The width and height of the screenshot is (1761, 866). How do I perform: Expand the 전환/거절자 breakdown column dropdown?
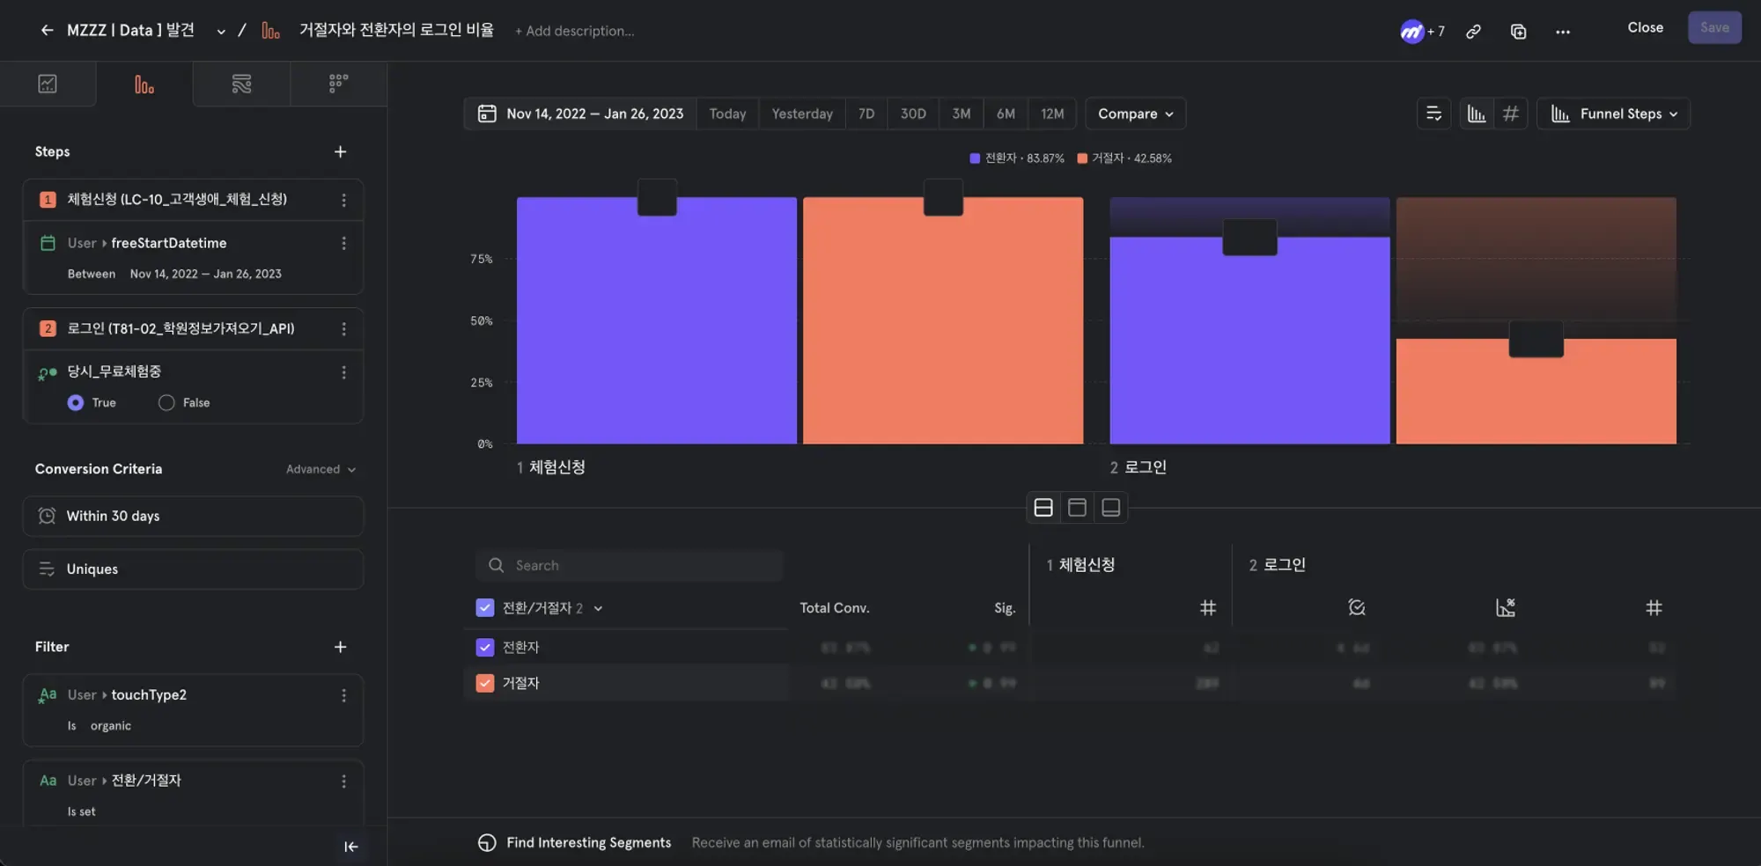[x=598, y=608]
